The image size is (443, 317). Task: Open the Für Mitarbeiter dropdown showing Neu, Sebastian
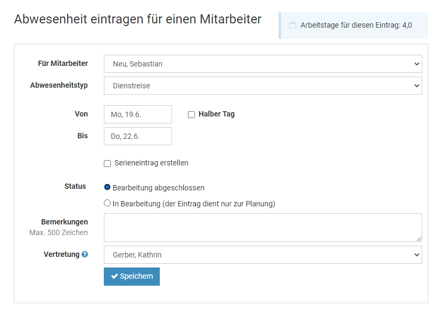click(x=262, y=64)
